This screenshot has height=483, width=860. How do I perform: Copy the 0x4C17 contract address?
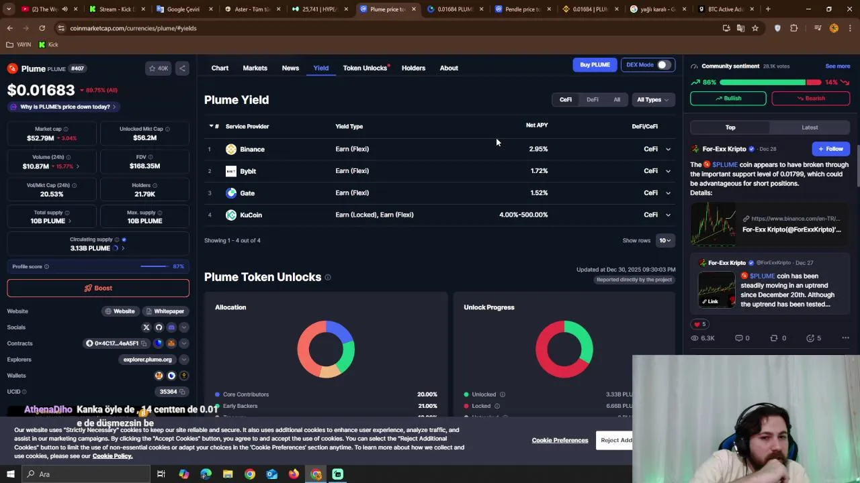pyautogui.click(x=144, y=343)
